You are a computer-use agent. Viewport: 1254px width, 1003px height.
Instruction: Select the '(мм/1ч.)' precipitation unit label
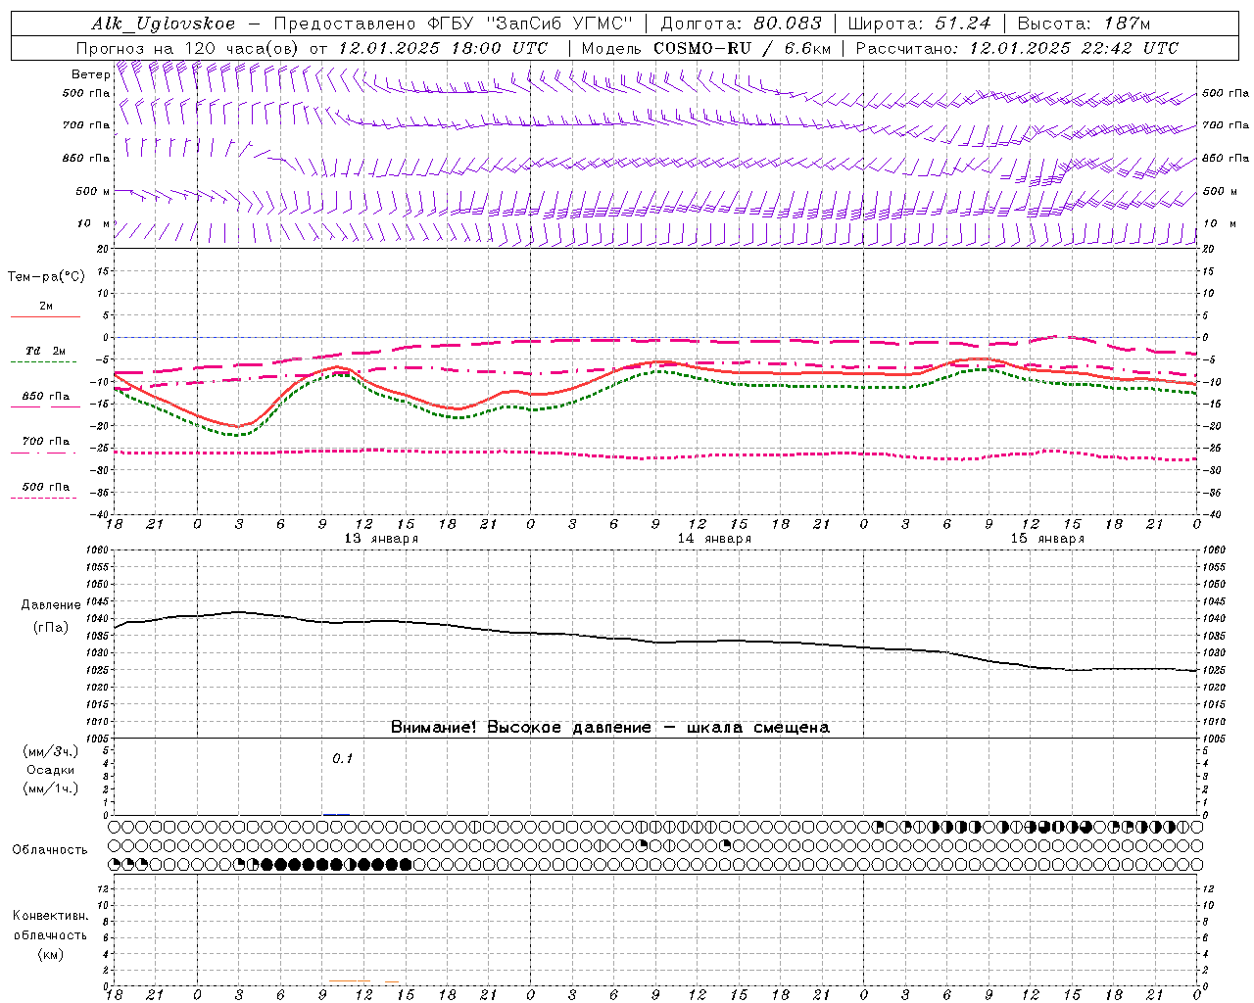[50, 788]
